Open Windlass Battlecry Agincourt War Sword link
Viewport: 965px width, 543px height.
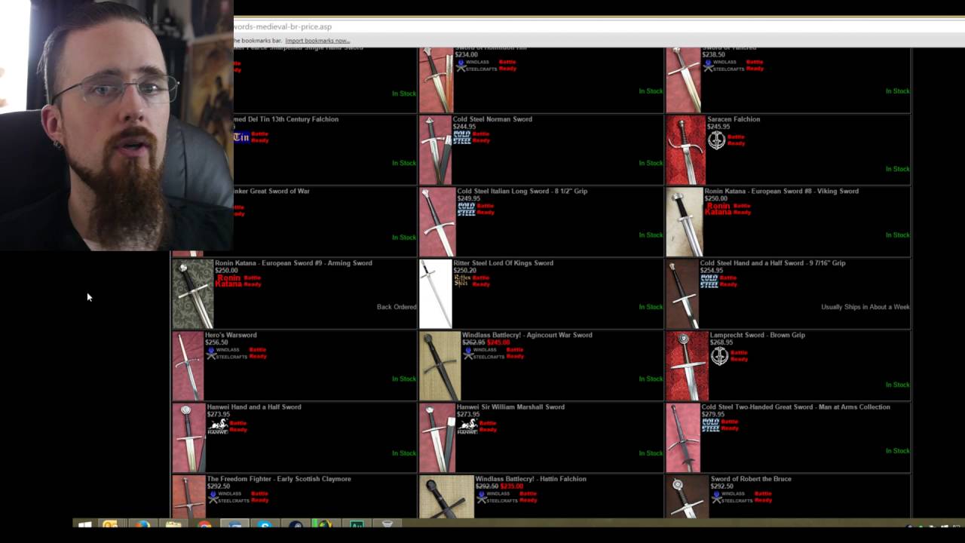pos(527,335)
